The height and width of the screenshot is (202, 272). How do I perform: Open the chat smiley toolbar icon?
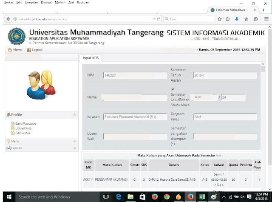pos(255,19)
